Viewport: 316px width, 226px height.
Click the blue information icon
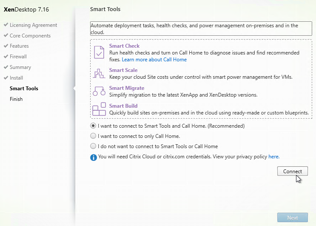pyautogui.click(x=94, y=157)
